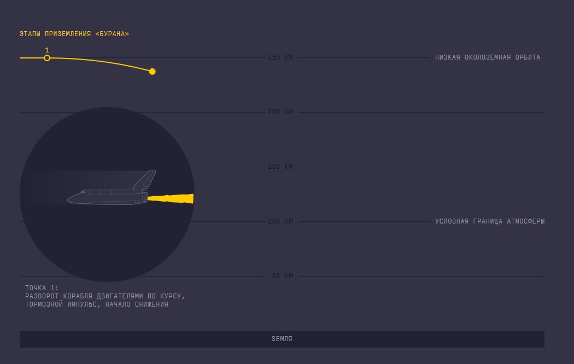Click the 250 КМ altitude label
The width and height of the screenshot is (574, 364).
[x=280, y=57]
